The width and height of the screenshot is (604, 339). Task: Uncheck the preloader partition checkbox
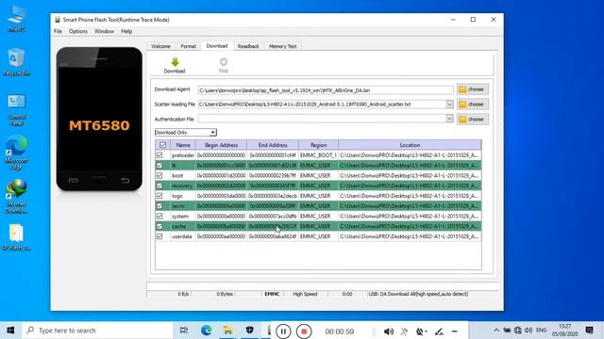tap(159, 154)
